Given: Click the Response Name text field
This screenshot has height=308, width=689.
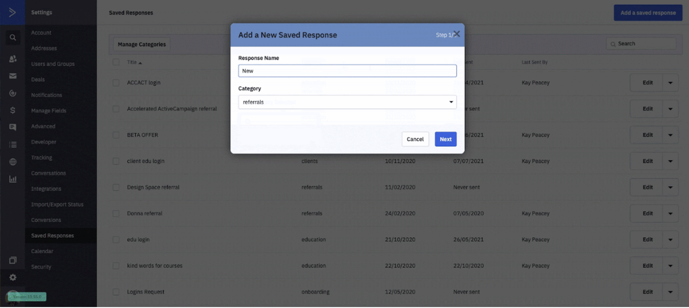Looking at the screenshot, I should coord(347,71).
